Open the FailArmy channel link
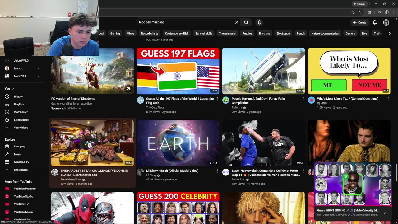This screenshot has height=224, width=398. coord(237,108)
